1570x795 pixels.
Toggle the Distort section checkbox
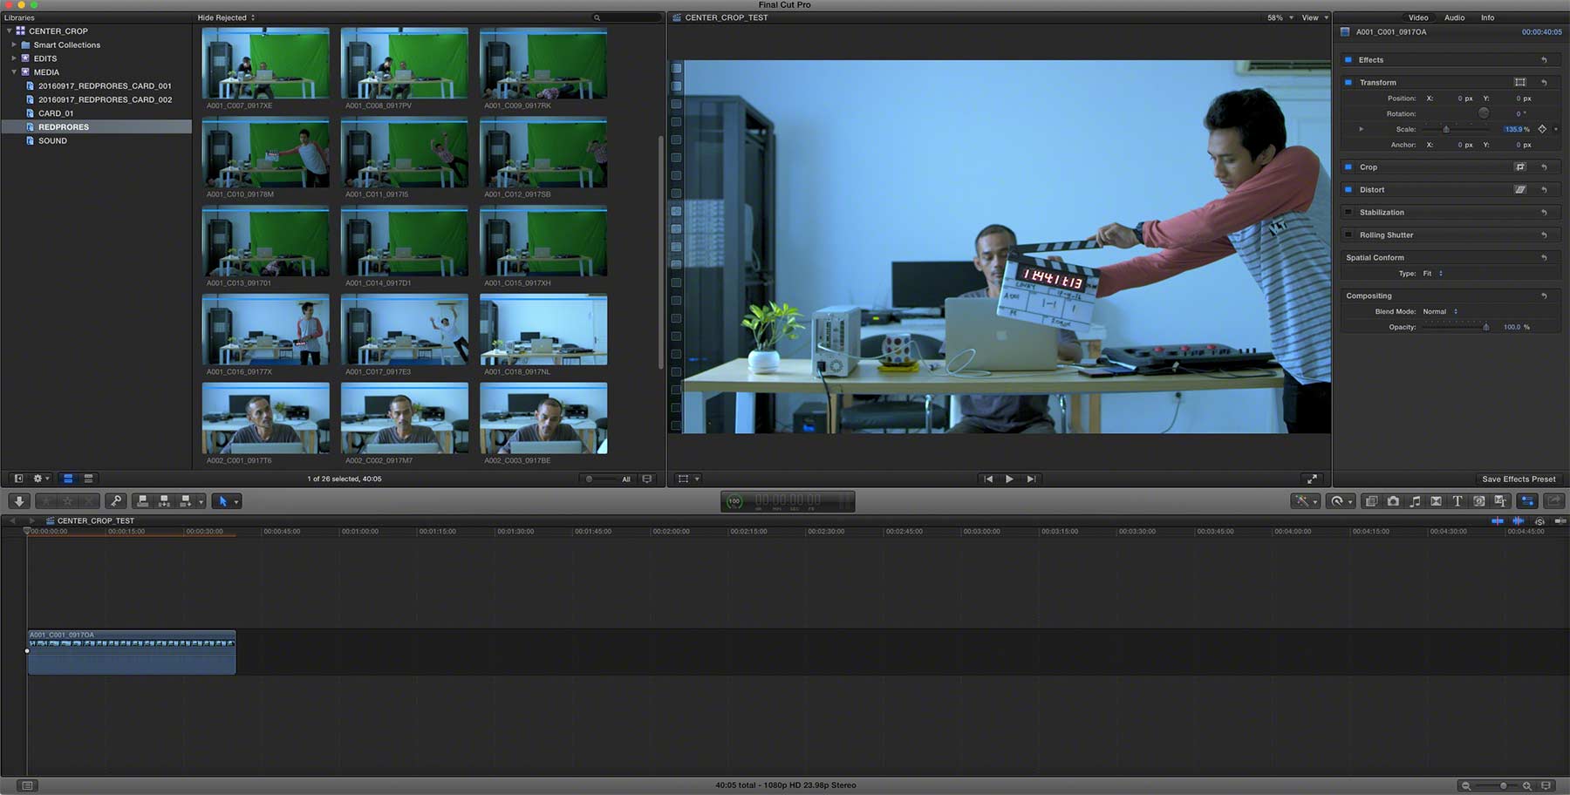click(x=1348, y=189)
